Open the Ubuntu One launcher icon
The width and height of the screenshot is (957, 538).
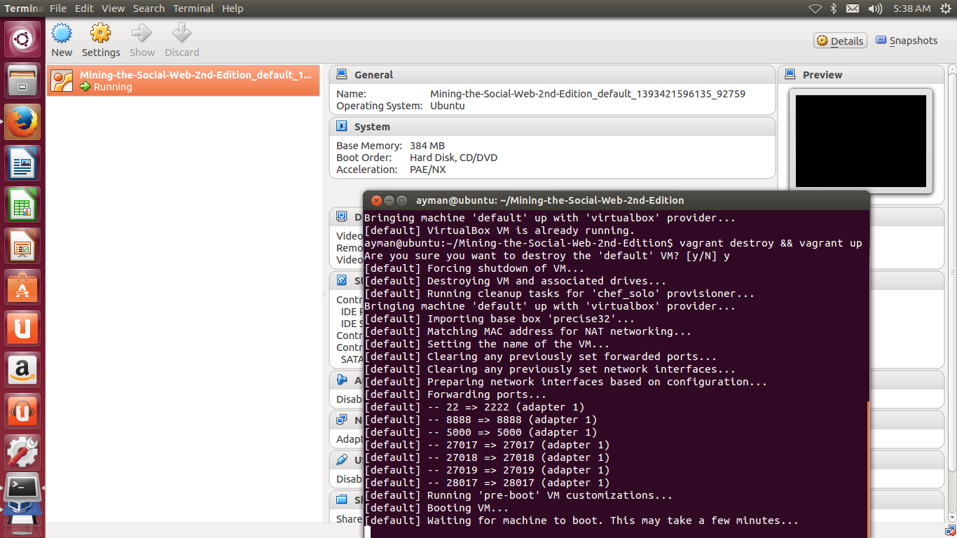(22, 329)
